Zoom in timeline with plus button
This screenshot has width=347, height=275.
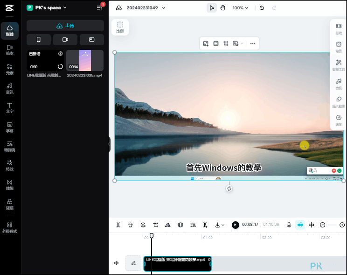342,225
